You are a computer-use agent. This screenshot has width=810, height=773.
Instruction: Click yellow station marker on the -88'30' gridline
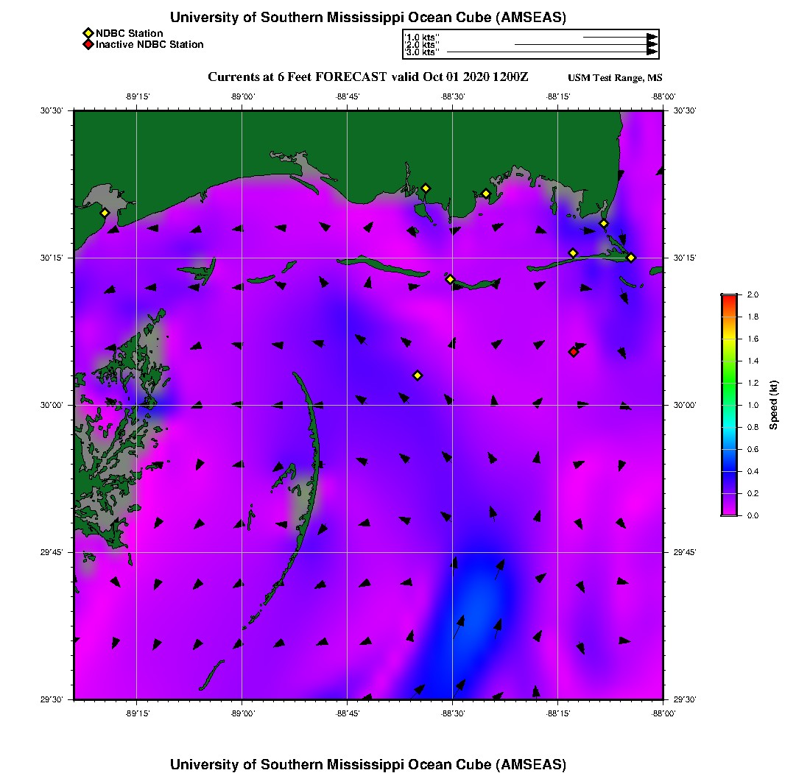tap(451, 279)
